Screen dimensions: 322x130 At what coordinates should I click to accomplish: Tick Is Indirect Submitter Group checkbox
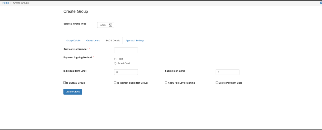(x=115, y=83)
